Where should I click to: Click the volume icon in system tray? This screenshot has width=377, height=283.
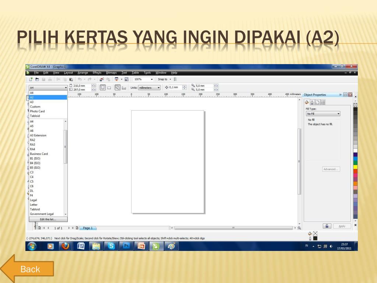pyautogui.click(x=331, y=246)
